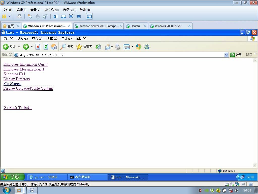Click the host taskbar VMware Workstation icon
The image size is (258, 194).
click(x=19, y=190)
